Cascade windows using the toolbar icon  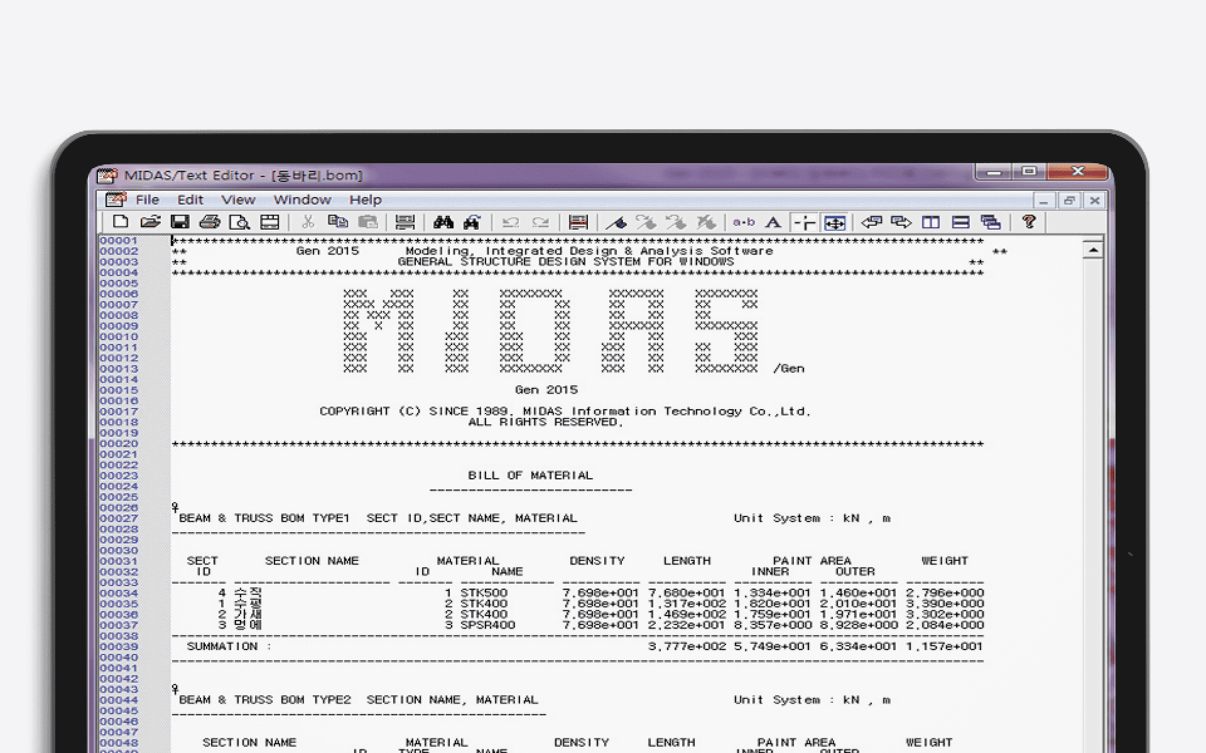coord(991,222)
